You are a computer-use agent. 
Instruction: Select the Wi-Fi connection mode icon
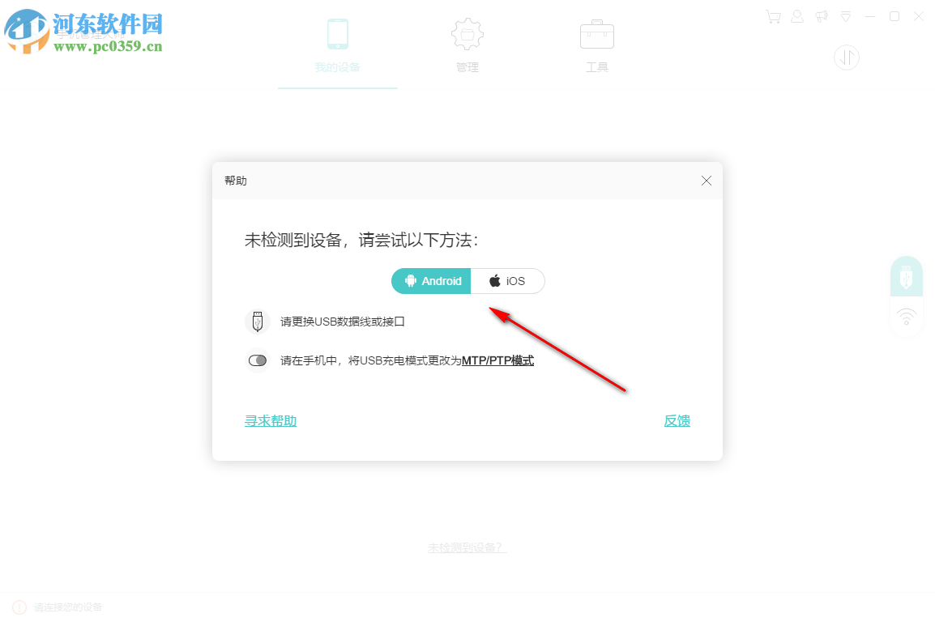click(906, 318)
